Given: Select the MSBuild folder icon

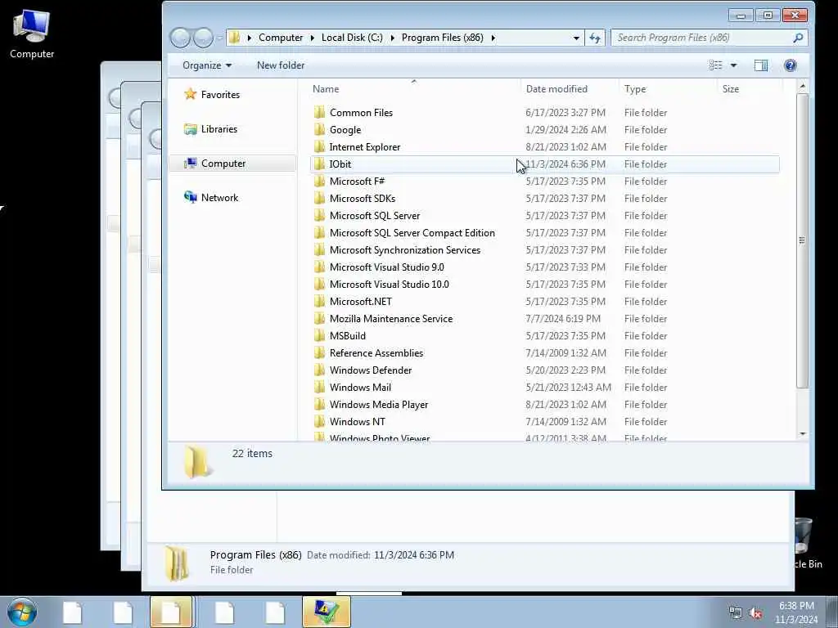Looking at the screenshot, I should [320, 335].
